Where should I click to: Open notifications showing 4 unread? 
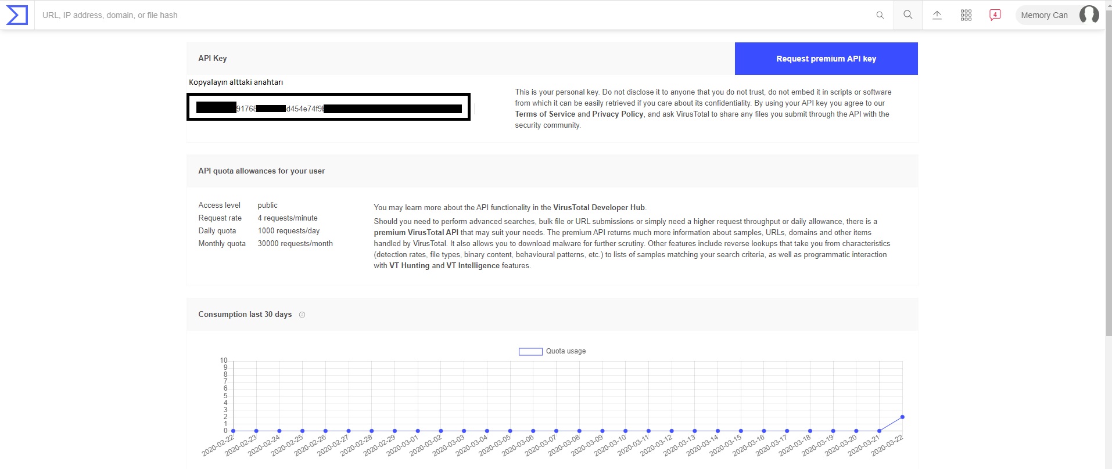(x=995, y=15)
